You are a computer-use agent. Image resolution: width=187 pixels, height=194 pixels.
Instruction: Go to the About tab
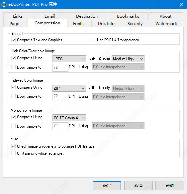165,16
